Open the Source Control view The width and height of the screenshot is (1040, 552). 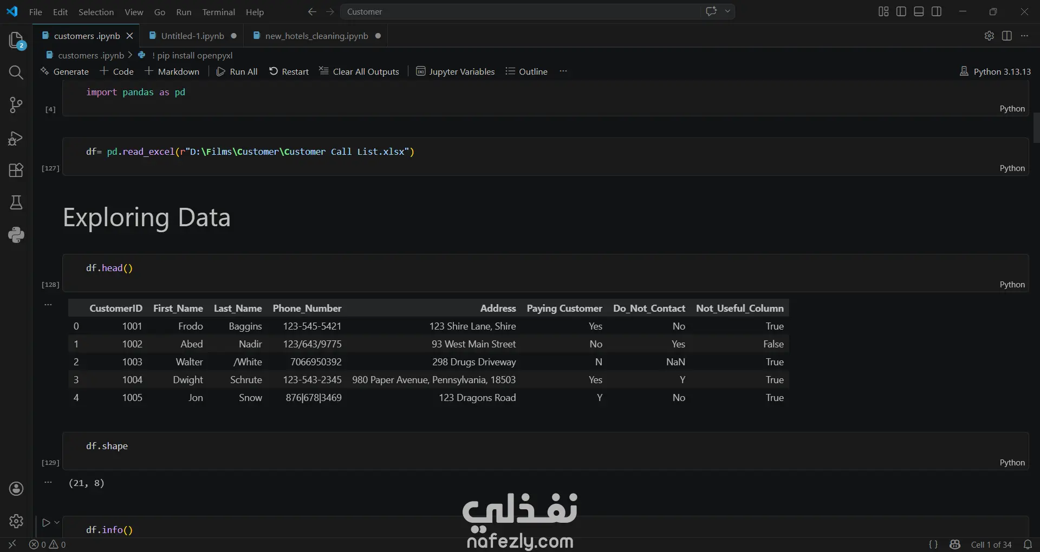tap(16, 105)
